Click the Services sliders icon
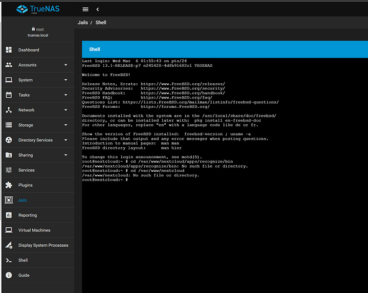This screenshot has height=293, width=368. tap(9, 170)
